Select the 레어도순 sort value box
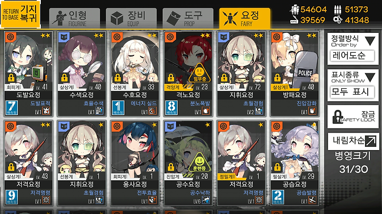Image resolution: width=382 pixels, height=214 pixels. pos(352,56)
